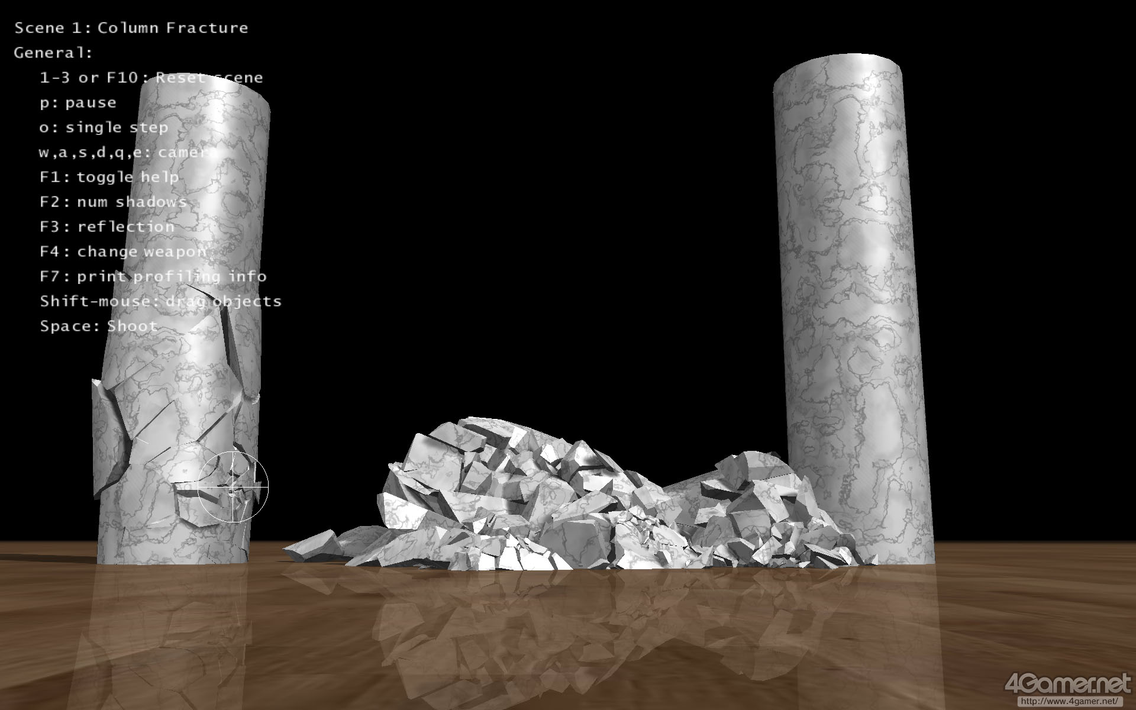Click the 'w,a,s,d,q,e: camera' line
The height and width of the screenshot is (710, 1136).
(127, 152)
